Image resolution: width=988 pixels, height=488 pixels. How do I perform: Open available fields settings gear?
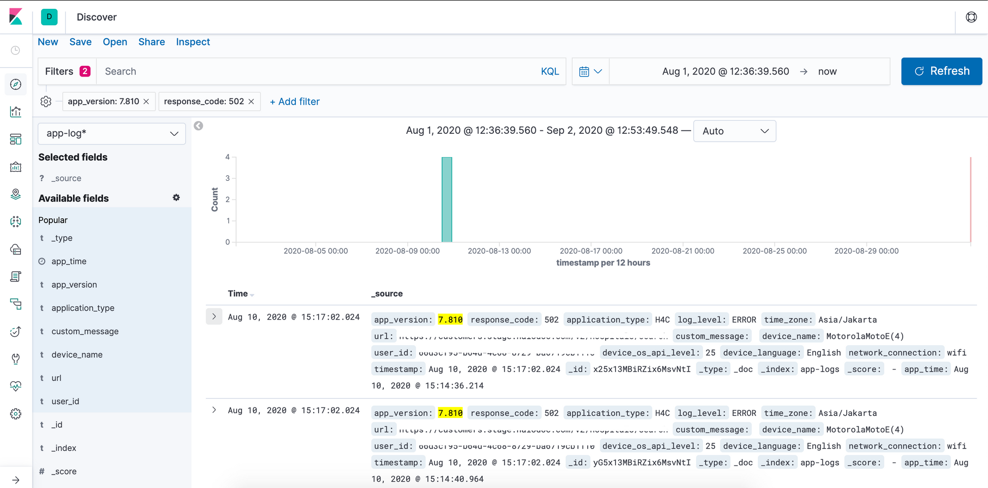pyautogui.click(x=176, y=198)
